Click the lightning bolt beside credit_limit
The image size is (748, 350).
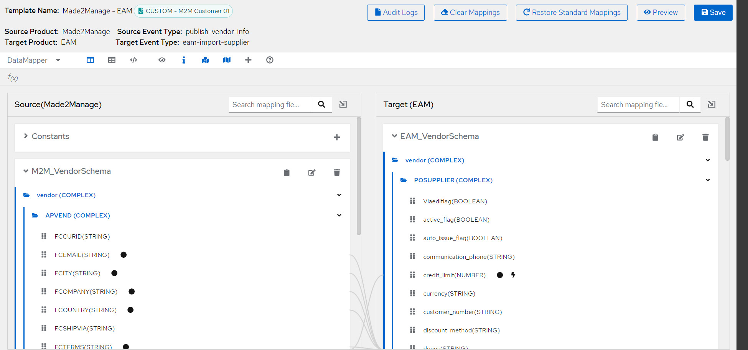[x=513, y=275]
